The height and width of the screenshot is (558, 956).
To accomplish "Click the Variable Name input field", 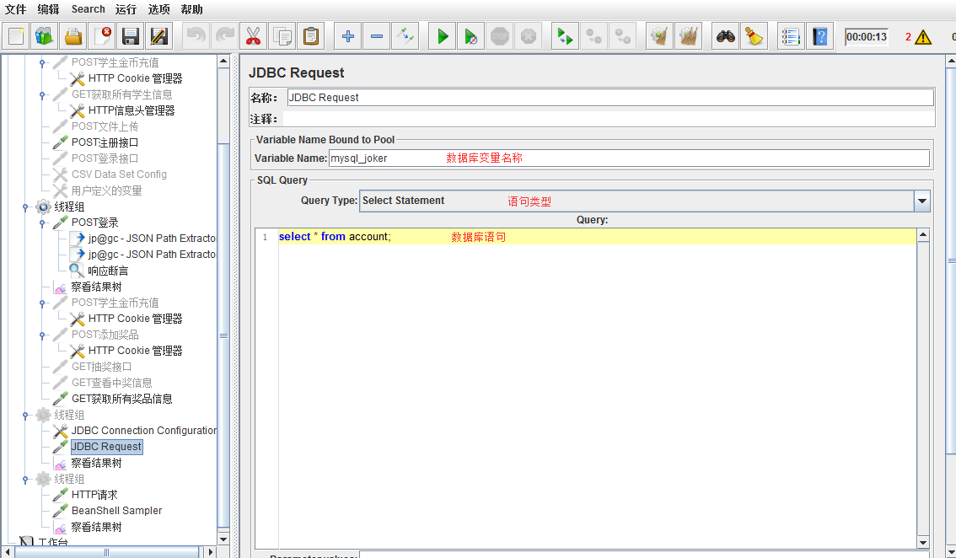I will tap(628, 158).
